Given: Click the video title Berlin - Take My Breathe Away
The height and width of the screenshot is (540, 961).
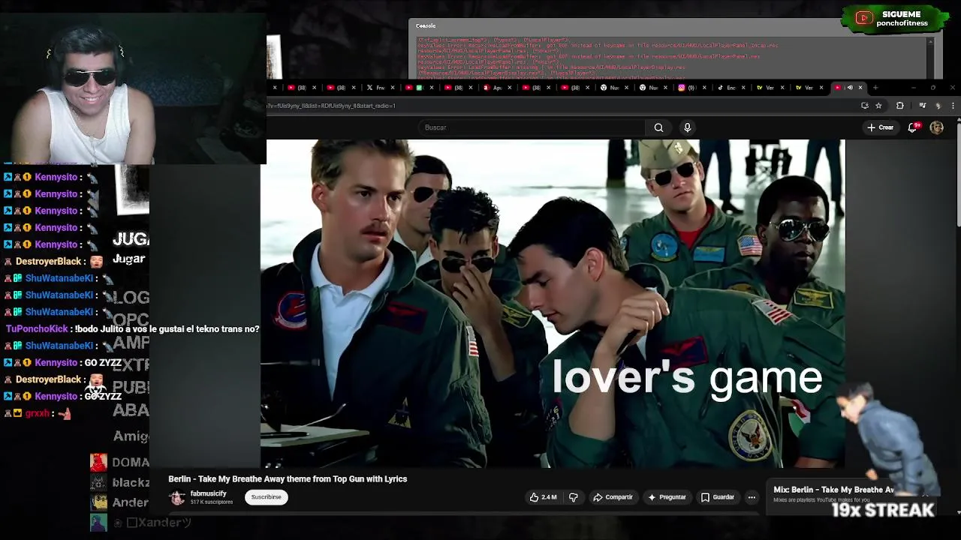Looking at the screenshot, I should coord(288,479).
